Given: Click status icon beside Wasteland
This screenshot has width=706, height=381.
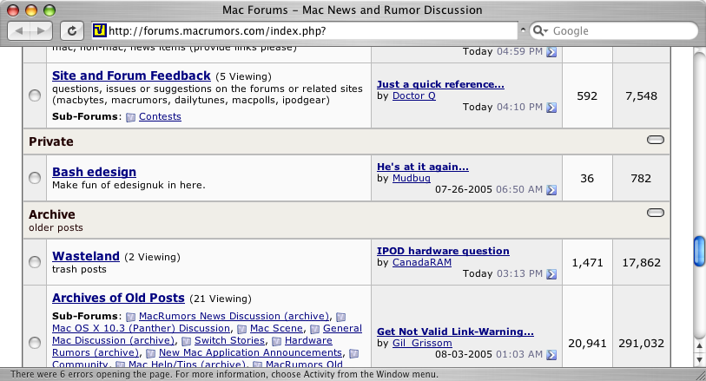Looking at the screenshot, I should coord(35,262).
